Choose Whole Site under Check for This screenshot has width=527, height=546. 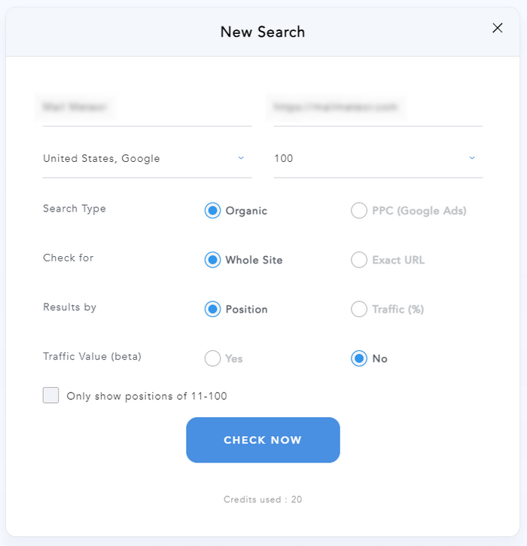pyautogui.click(x=212, y=260)
